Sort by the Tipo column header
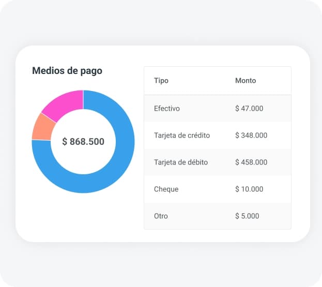The image size is (322, 287). pos(161,81)
